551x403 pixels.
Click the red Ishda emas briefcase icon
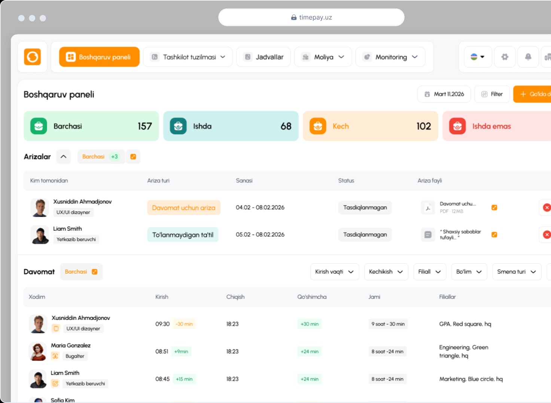tap(457, 126)
